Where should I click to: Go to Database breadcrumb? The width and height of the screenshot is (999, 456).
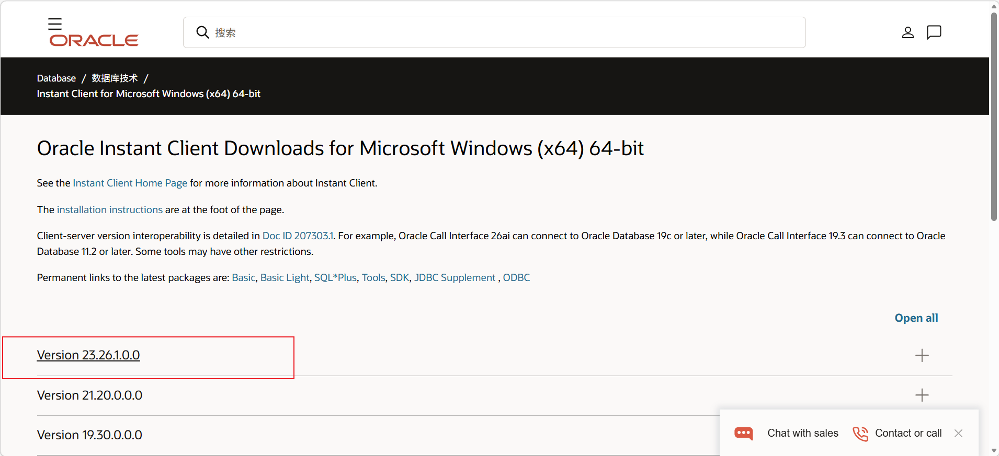click(x=56, y=78)
